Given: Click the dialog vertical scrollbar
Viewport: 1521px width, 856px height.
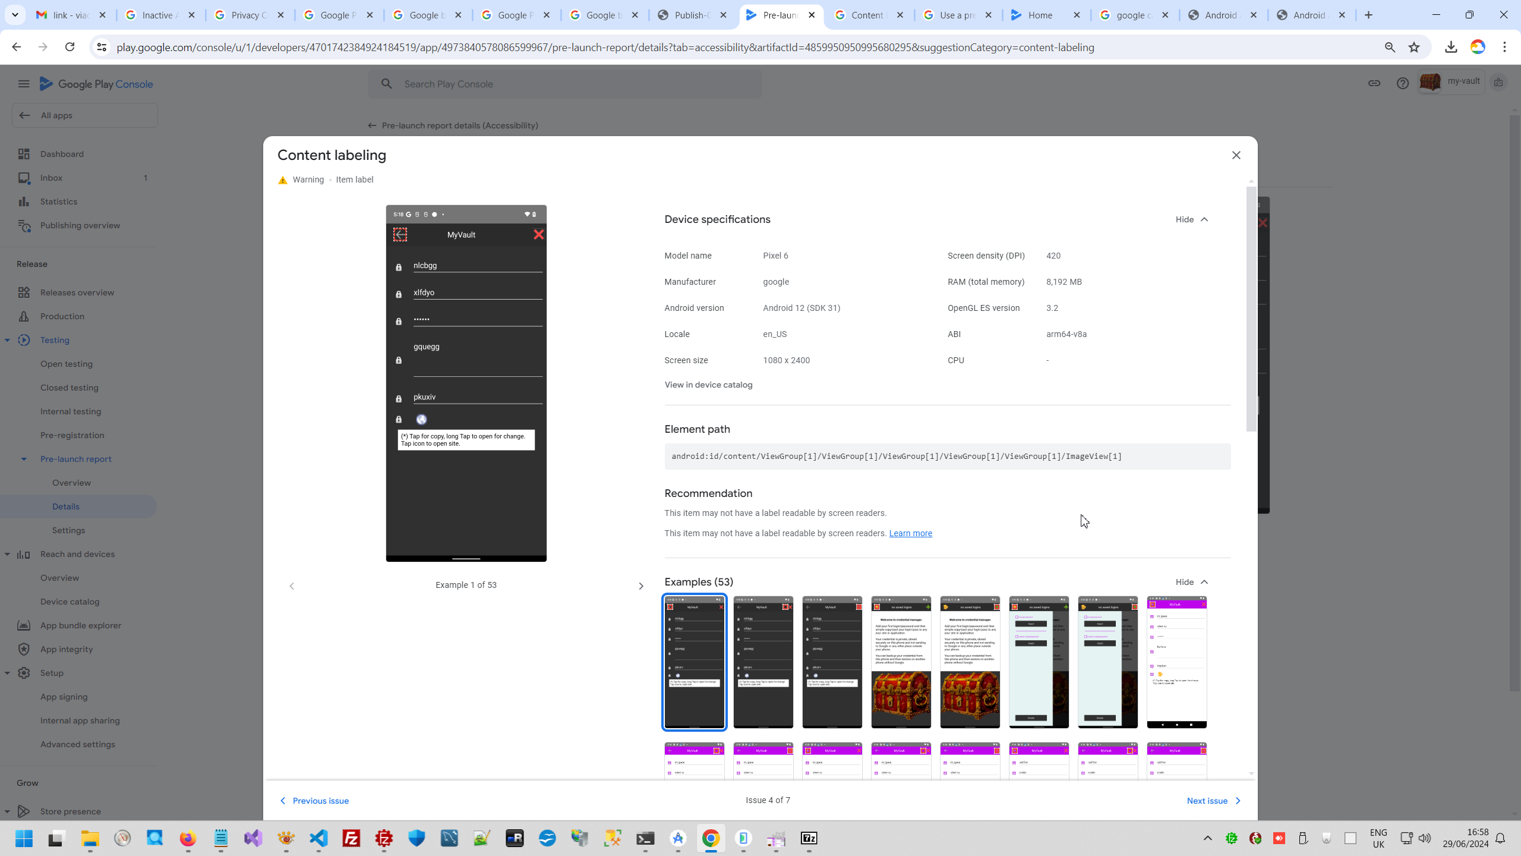Looking at the screenshot, I should click(1251, 309).
